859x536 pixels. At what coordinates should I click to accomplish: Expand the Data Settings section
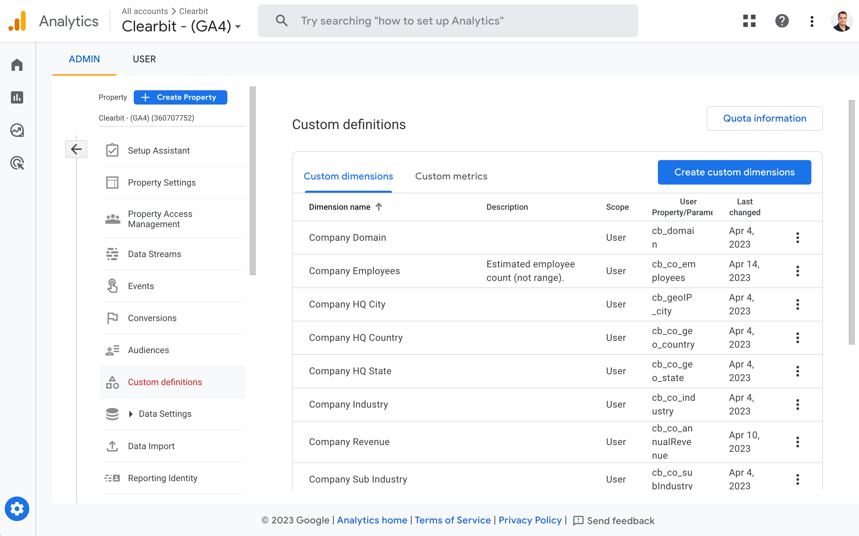131,414
